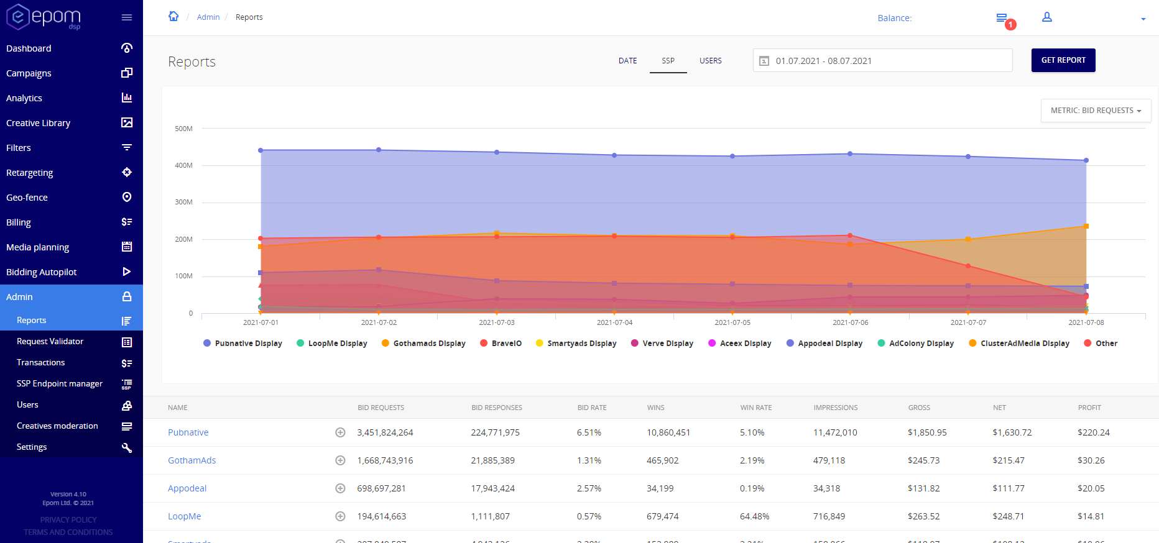Toggle ClusterAdMedia Display legend swatch
Image resolution: width=1159 pixels, height=543 pixels.
972,343
